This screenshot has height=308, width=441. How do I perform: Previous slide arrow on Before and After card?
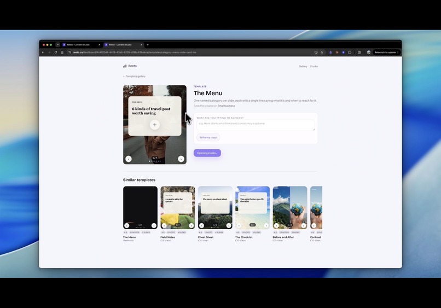[276, 225]
